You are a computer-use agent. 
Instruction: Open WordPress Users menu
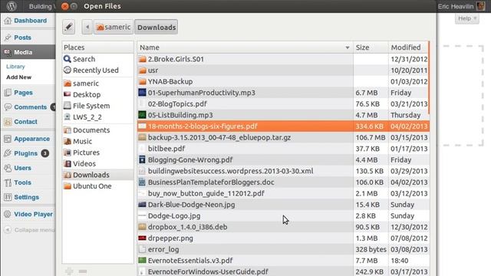point(28,168)
